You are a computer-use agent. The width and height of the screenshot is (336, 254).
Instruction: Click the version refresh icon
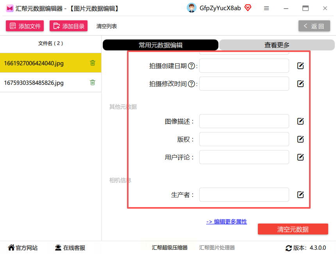tap(289, 248)
